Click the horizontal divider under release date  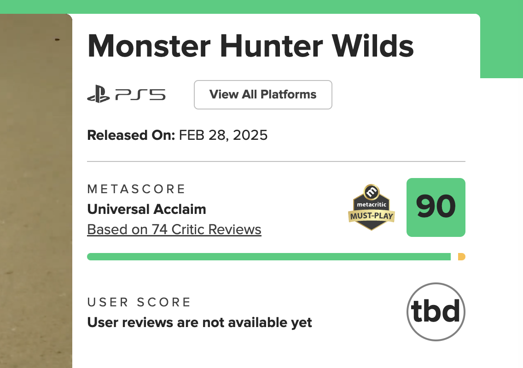pyautogui.click(x=276, y=161)
